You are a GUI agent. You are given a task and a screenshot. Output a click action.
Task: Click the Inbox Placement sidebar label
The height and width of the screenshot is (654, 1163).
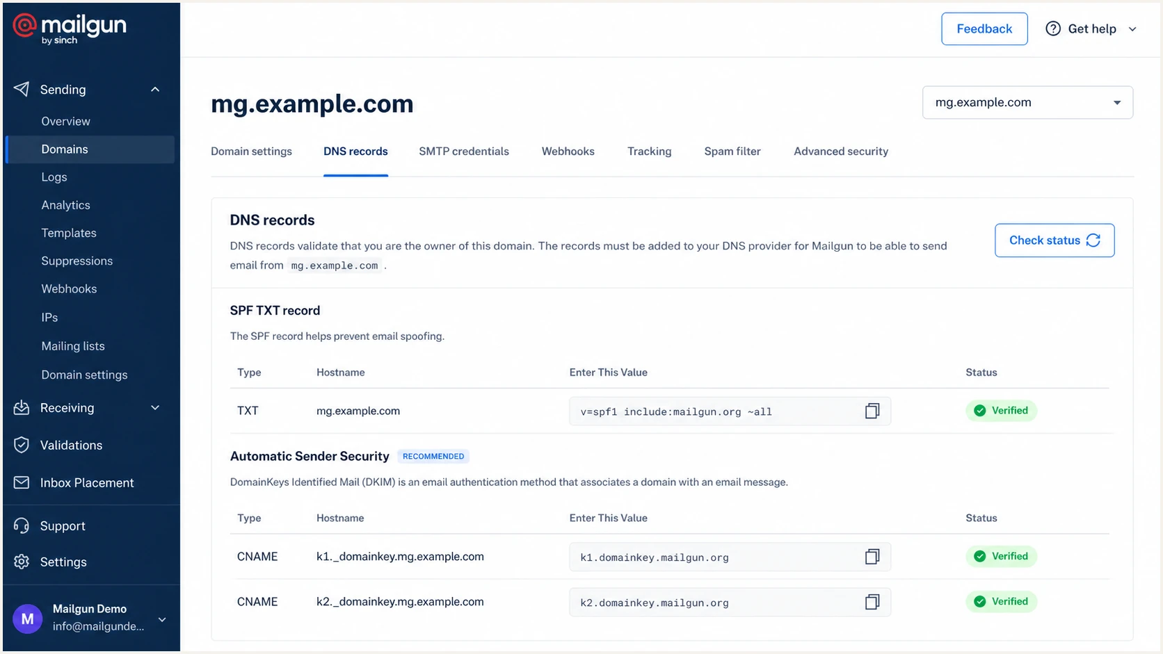87,482
